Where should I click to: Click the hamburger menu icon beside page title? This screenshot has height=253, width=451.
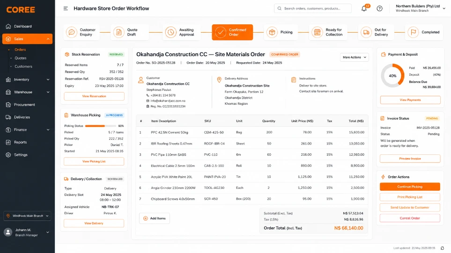pyautogui.click(x=66, y=8)
